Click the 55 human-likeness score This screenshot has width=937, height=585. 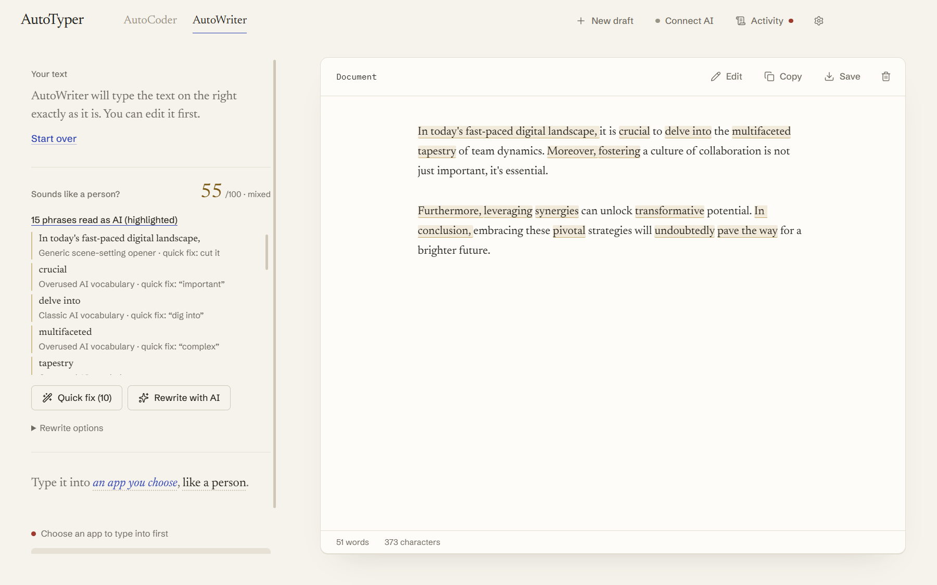pos(211,191)
